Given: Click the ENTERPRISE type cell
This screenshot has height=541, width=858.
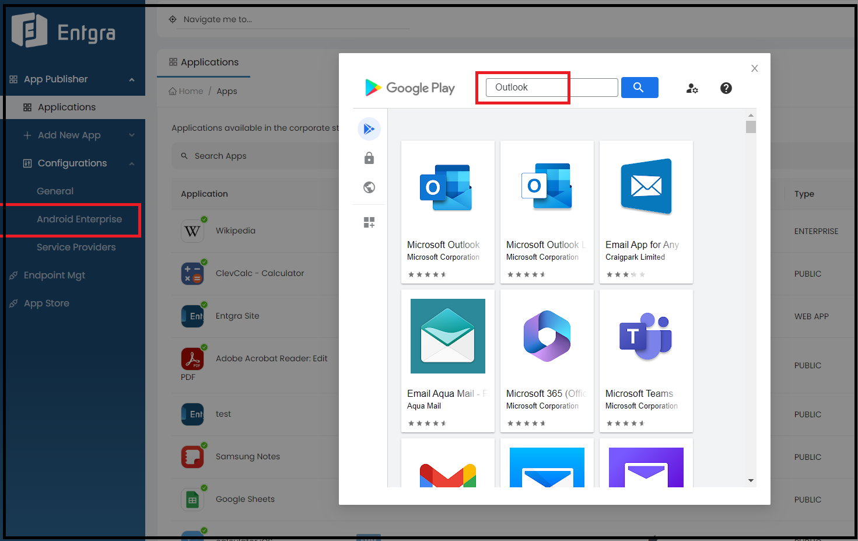Looking at the screenshot, I should pos(816,232).
